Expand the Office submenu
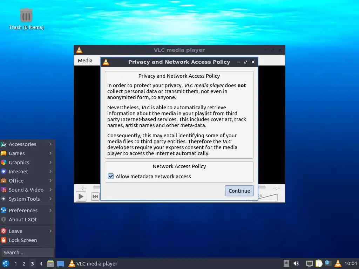Viewport: 359px width, 269px height. [x=27, y=181]
